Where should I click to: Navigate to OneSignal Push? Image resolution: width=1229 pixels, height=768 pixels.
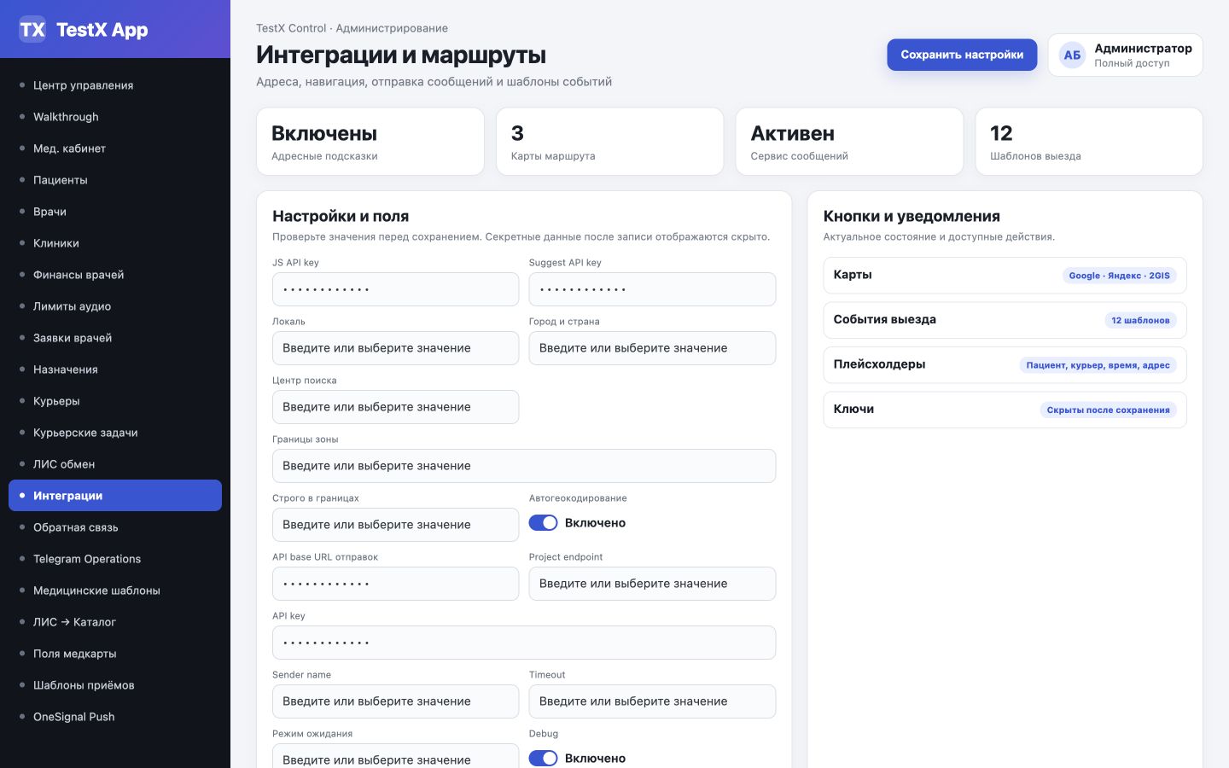(115, 717)
